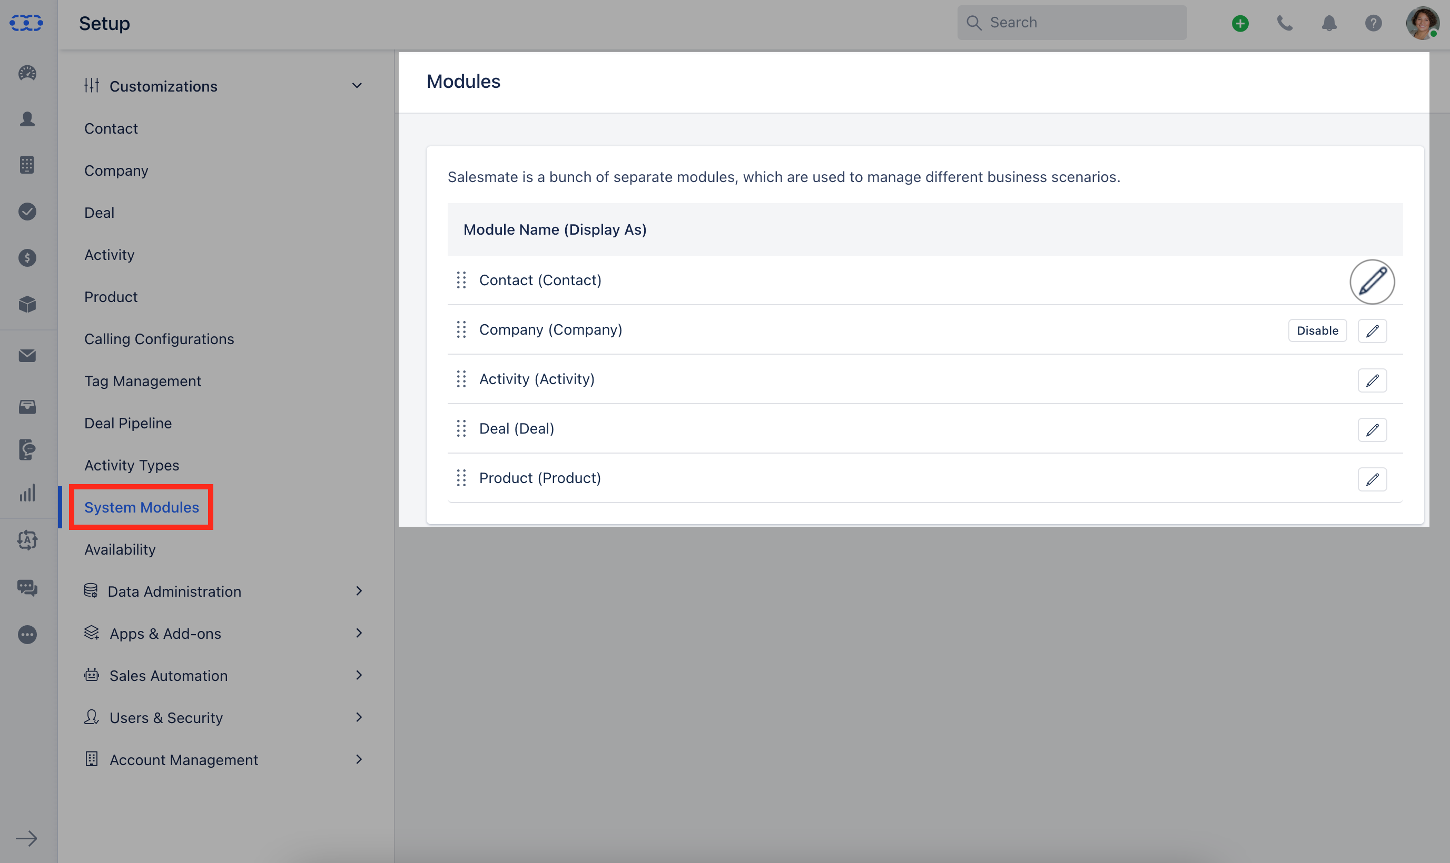The image size is (1450, 863).
Task: Click the Company (Company) row text
Action: point(550,329)
